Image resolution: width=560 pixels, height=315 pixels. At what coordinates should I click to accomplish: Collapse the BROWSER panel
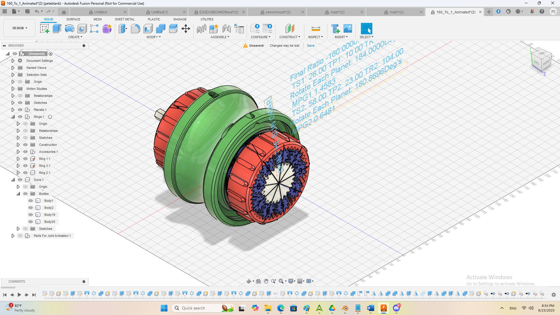[x=4, y=45]
